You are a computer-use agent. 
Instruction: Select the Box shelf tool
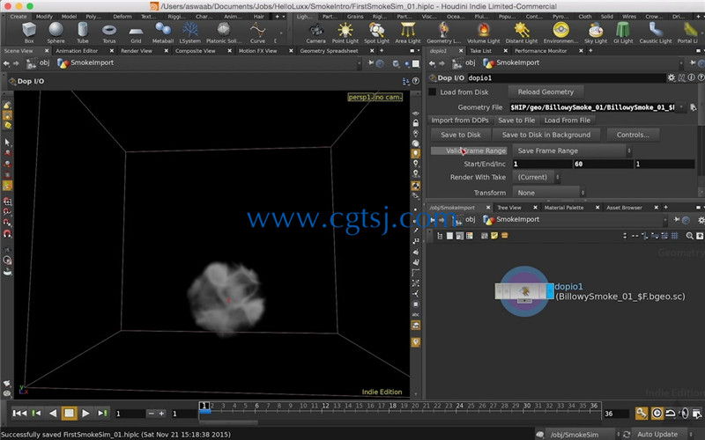coord(29,33)
